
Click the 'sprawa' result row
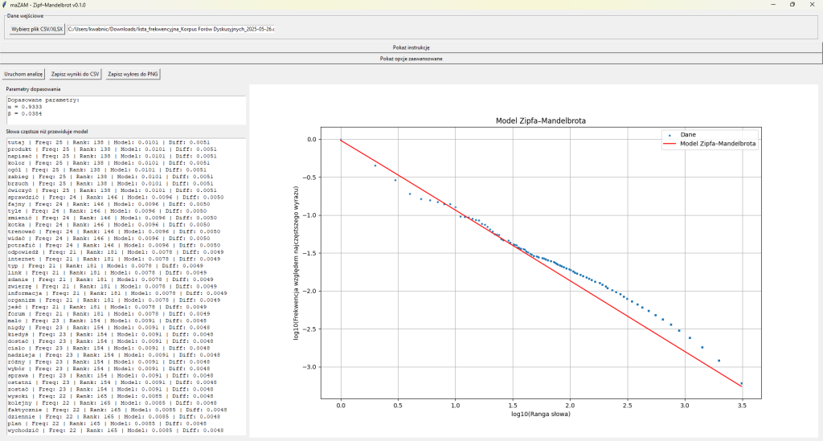coord(110,375)
